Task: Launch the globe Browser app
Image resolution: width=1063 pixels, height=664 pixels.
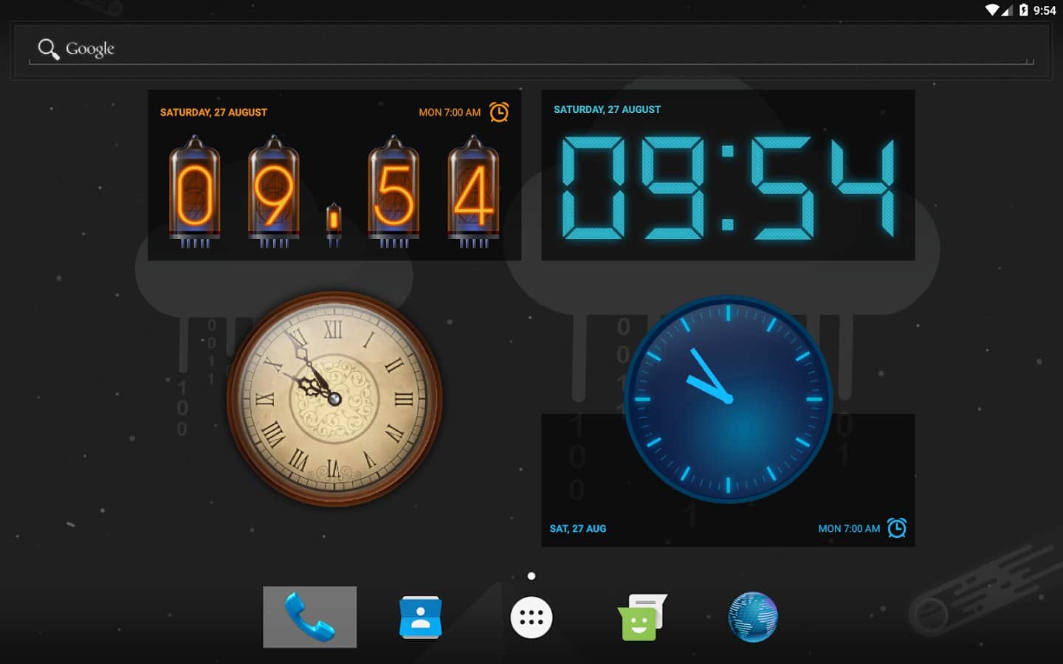Action: pyautogui.click(x=752, y=617)
